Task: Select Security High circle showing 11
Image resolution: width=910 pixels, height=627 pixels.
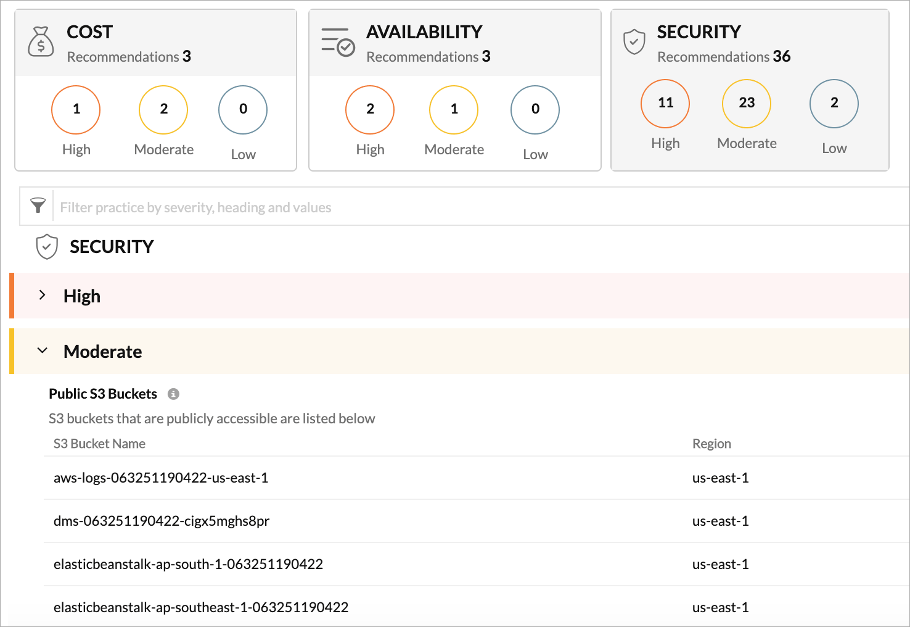Action: point(665,104)
